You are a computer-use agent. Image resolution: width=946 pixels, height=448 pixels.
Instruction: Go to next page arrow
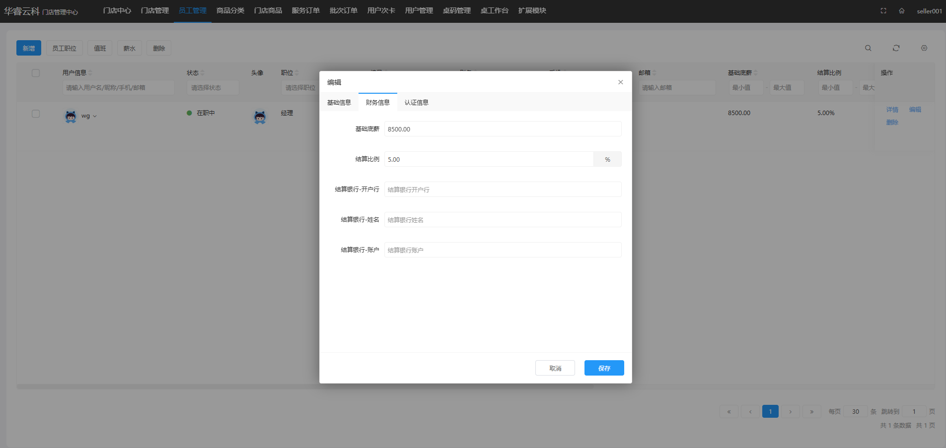point(790,412)
